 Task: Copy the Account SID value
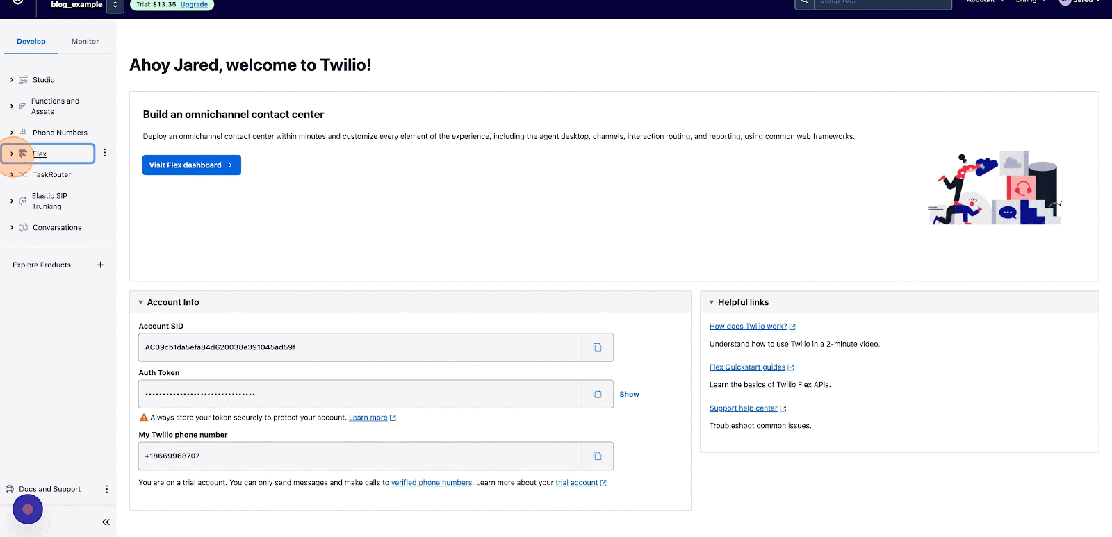pos(597,347)
